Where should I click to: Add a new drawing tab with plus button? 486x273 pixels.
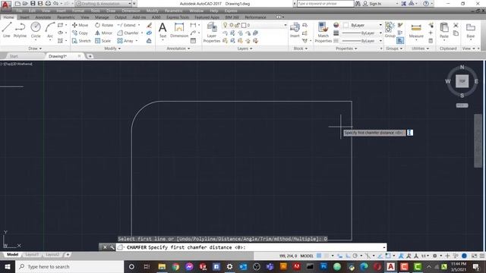(90, 56)
